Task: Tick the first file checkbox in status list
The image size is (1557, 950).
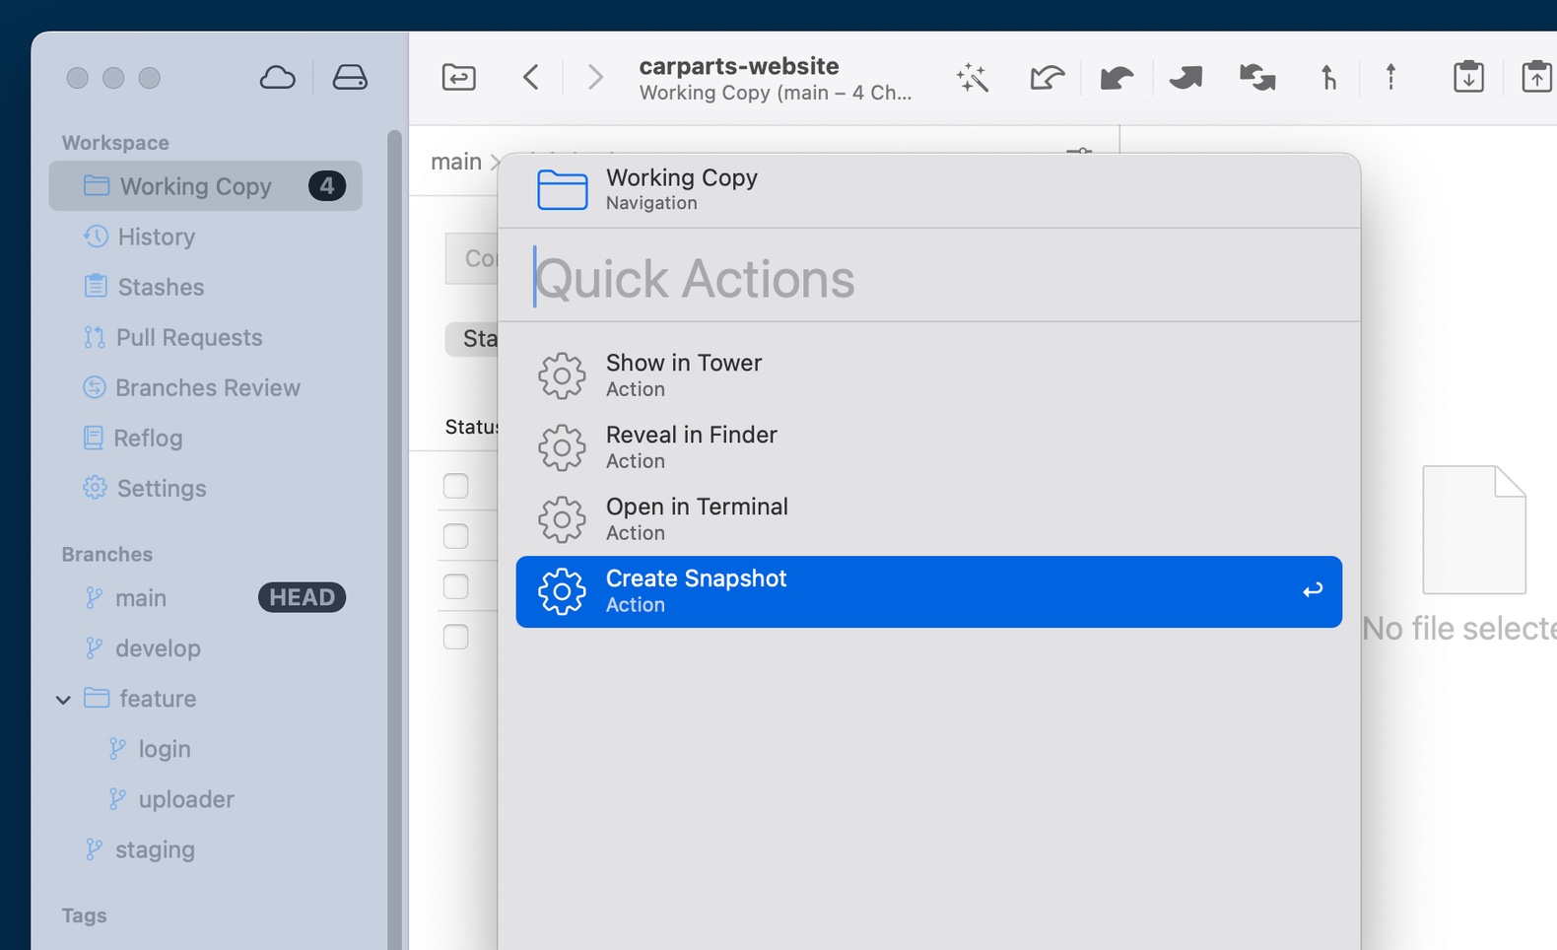Action: point(455,486)
